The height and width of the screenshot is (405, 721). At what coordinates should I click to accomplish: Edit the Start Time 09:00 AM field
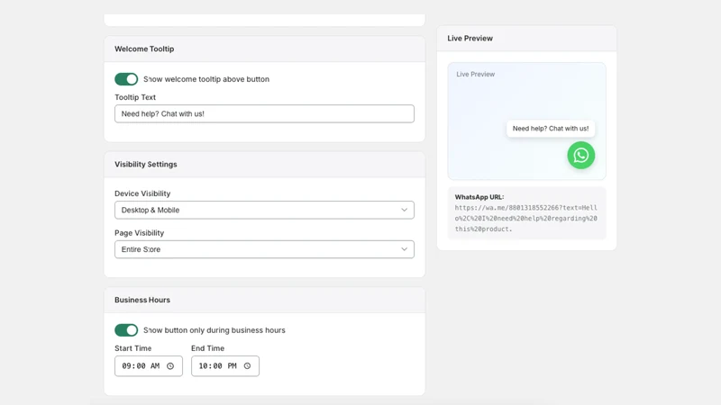[x=149, y=366]
